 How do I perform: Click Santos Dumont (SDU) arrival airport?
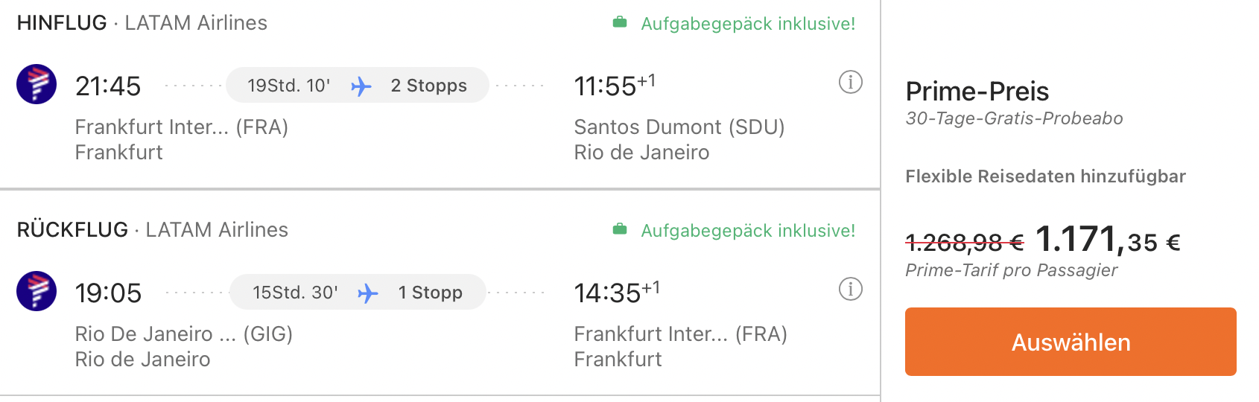(x=679, y=127)
